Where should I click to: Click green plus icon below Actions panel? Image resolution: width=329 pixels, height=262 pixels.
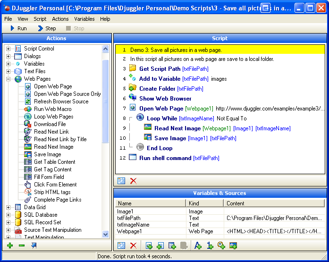point(10,245)
